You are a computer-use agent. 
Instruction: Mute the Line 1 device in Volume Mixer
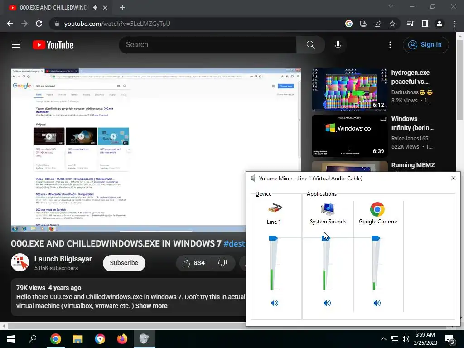point(275,303)
